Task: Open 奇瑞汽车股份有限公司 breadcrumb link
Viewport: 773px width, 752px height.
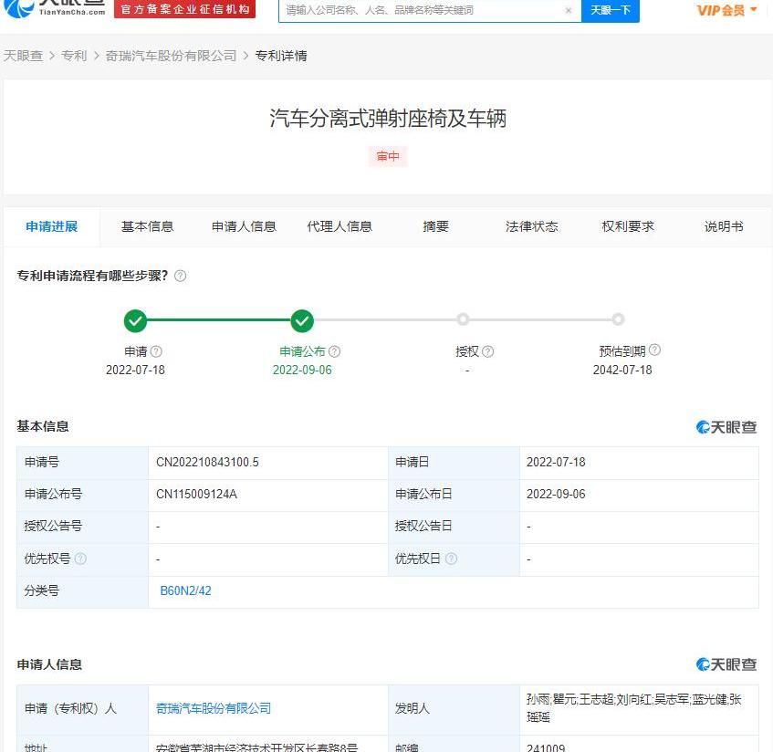Action: tap(171, 56)
